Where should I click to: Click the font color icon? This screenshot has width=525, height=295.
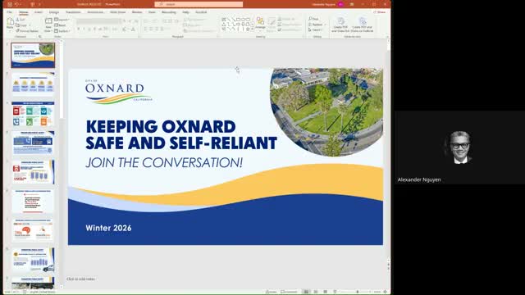(133, 29)
